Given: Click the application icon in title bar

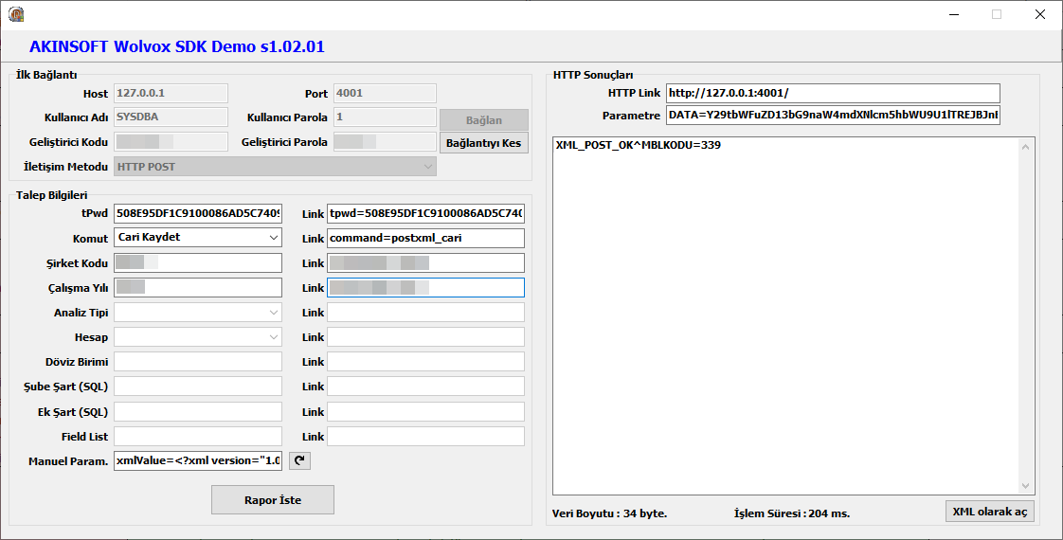Looking at the screenshot, I should click(x=16, y=14).
